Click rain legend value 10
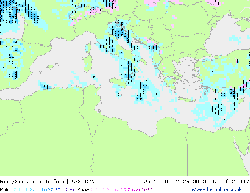This screenshot has width=250, height=193. [x=44, y=190]
